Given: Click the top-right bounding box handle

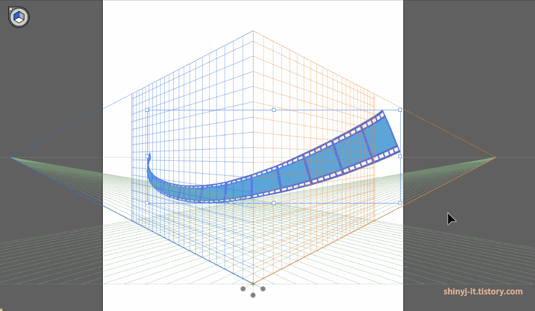Looking at the screenshot, I should pos(400,110).
